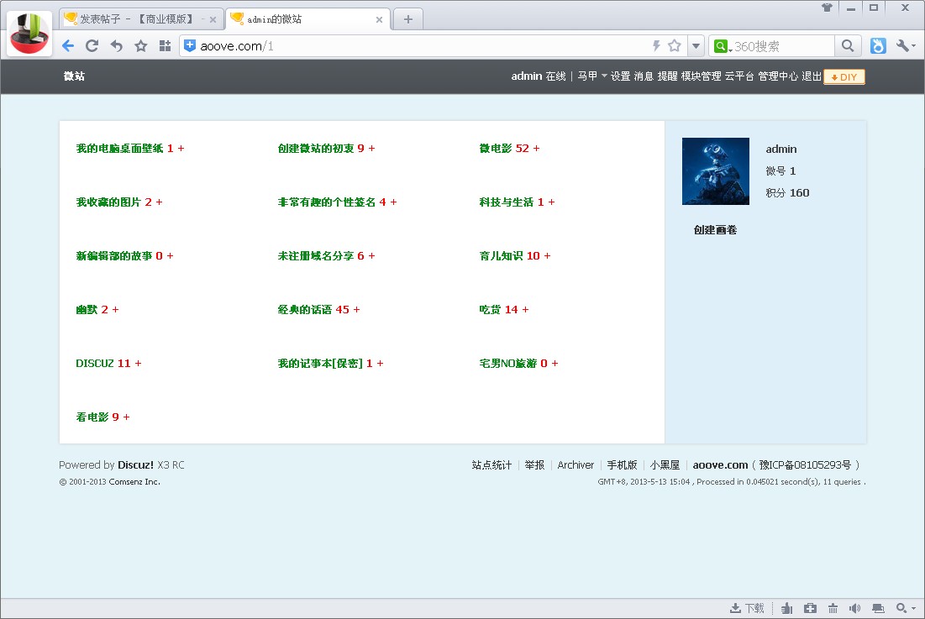Image resolution: width=925 pixels, height=619 pixels.
Task: Open 提醒 in the top navigation
Action: coord(667,76)
